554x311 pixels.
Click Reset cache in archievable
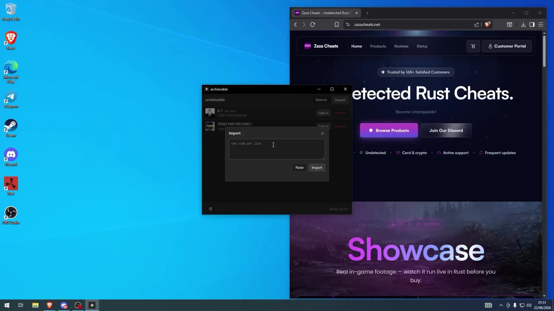(x=338, y=209)
